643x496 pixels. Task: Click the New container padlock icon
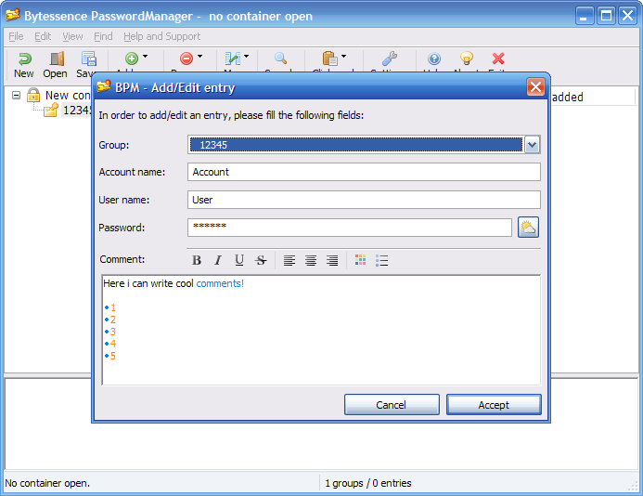coord(33,96)
